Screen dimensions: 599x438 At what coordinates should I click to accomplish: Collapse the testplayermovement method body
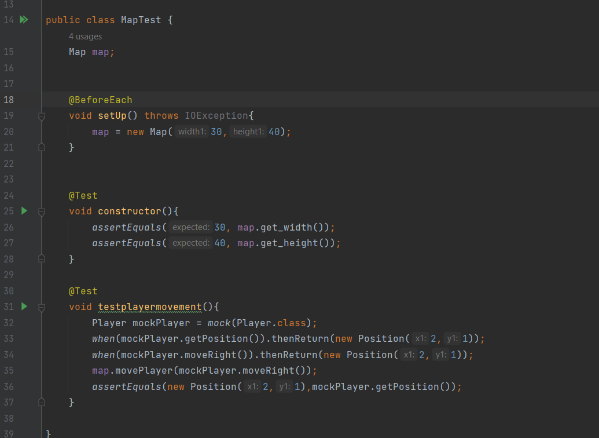[x=41, y=306]
